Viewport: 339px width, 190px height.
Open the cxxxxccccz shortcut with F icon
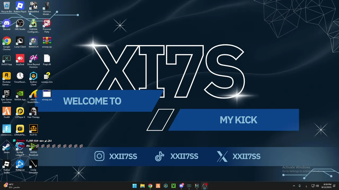(7, 130)
